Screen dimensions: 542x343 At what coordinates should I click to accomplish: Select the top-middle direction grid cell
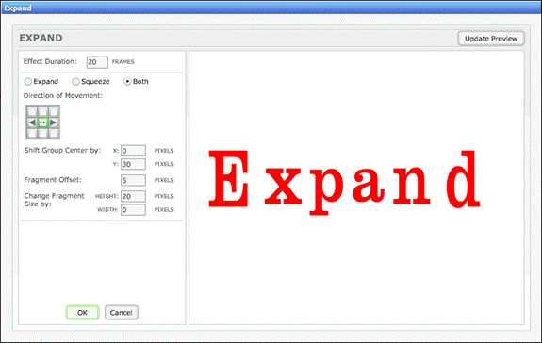[42, 112]
